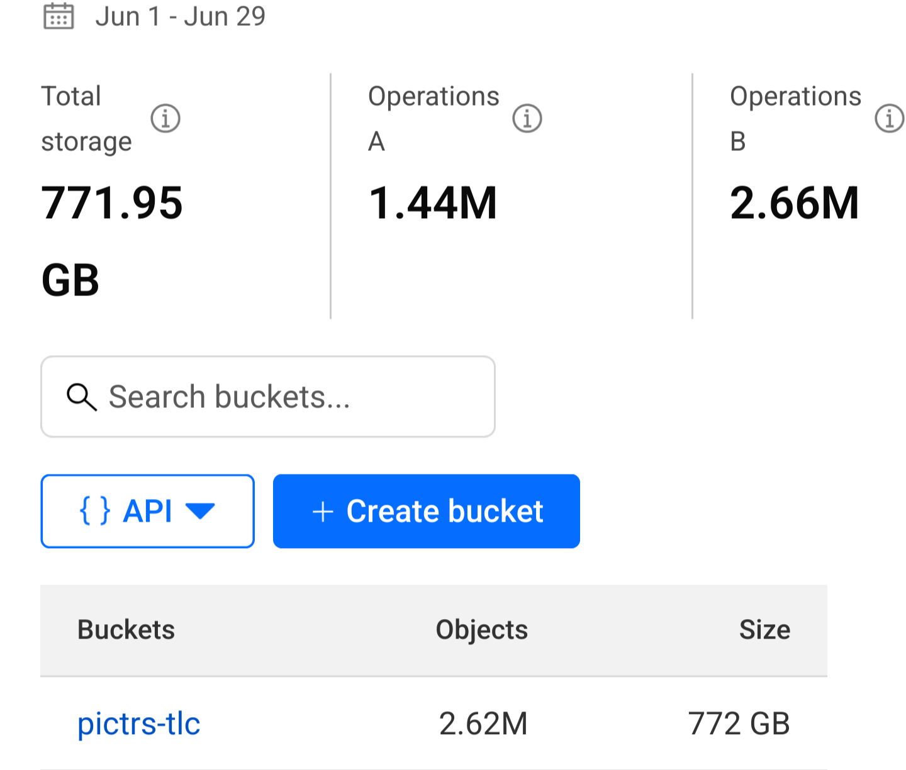Click the Objects column header
The image size is (906, 770).
(482, 630)
